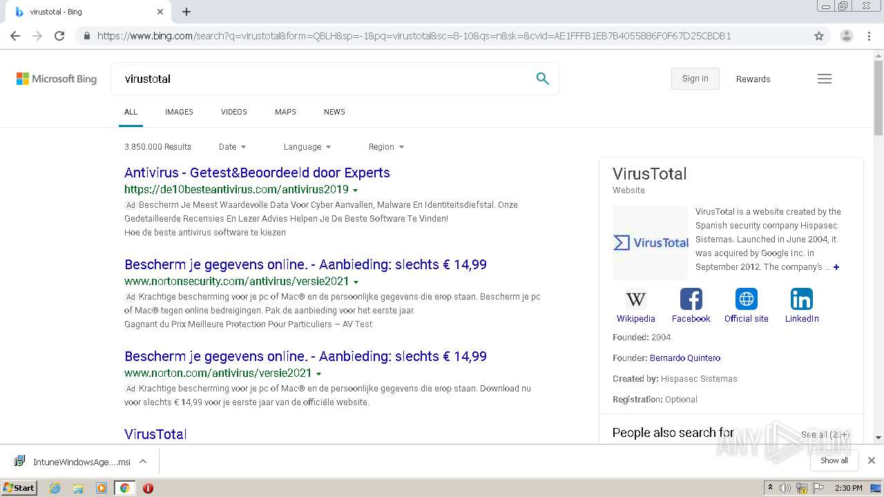
Task: Click the Chrome back arrow
Action: point(15,36)
